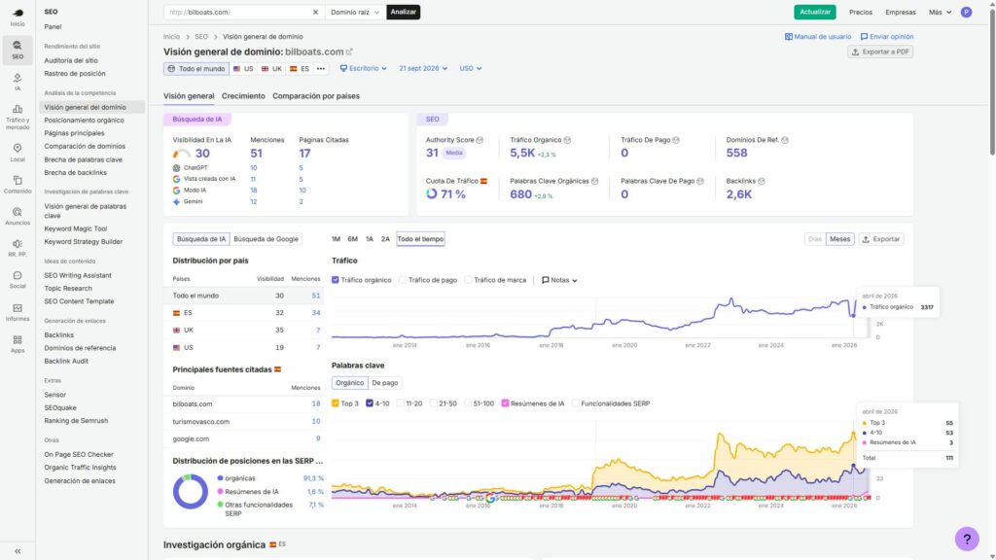Image resolution: width=996 pixels, height=560 pixels.
Task: Open the Dominio raíz dropdown
Action: pos(354,12)
